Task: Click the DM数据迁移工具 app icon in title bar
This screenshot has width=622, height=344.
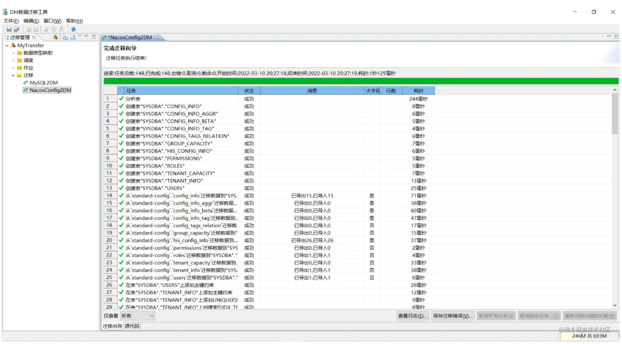Action: coord(5,12)
